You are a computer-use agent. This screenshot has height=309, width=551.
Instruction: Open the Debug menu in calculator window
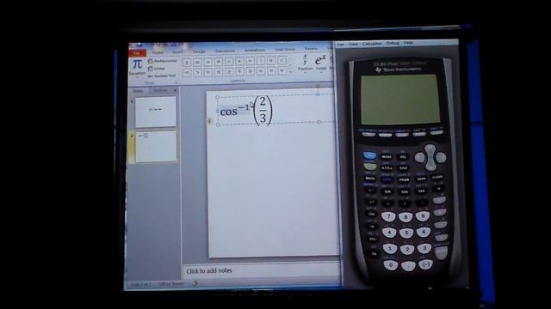(393, 43)
